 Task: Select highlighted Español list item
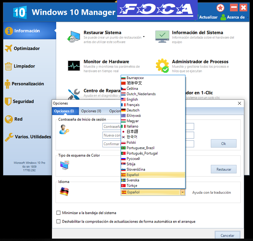pos(153,175)
